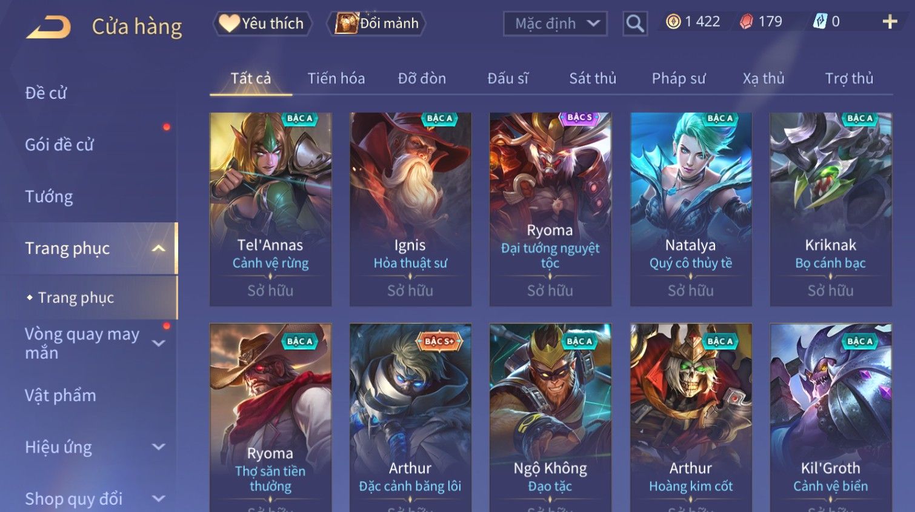Open the search magnifier icon
915x512 pixels.
click(634, 24)
